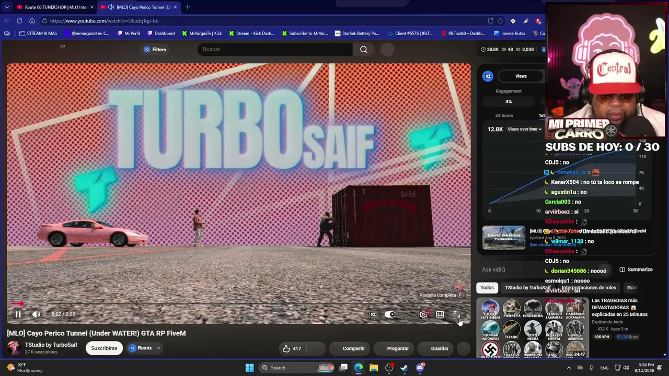
Task: Go to browser home page
Action: [x=32, y=21]
